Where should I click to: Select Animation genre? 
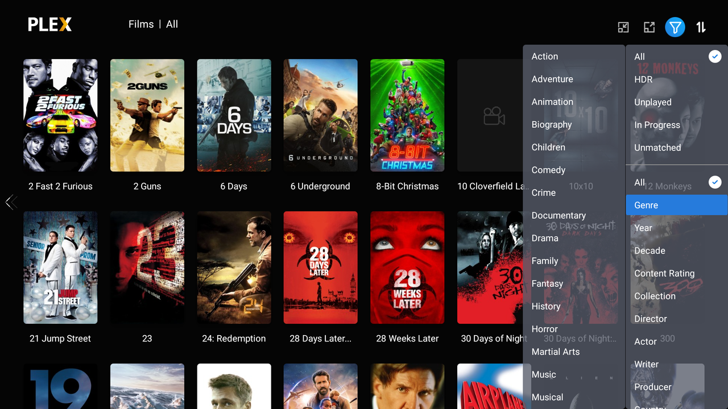[x=574, y=102]
